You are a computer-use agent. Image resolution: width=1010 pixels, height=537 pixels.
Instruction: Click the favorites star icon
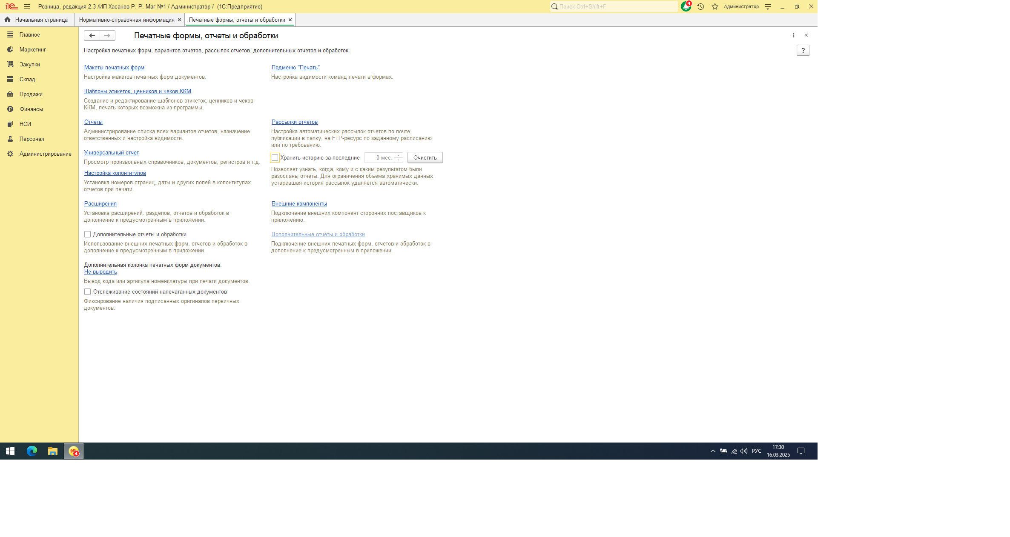pyautogui.click(x=715, y=6)
